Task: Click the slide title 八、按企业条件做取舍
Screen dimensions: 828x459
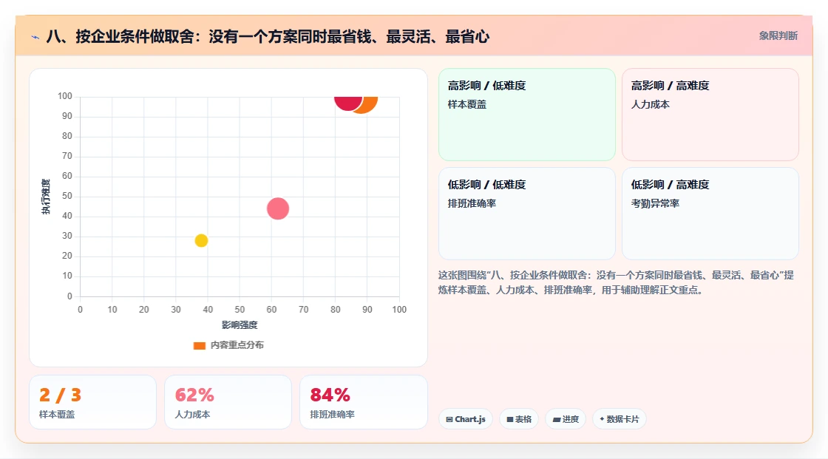Action: point(268,36)
